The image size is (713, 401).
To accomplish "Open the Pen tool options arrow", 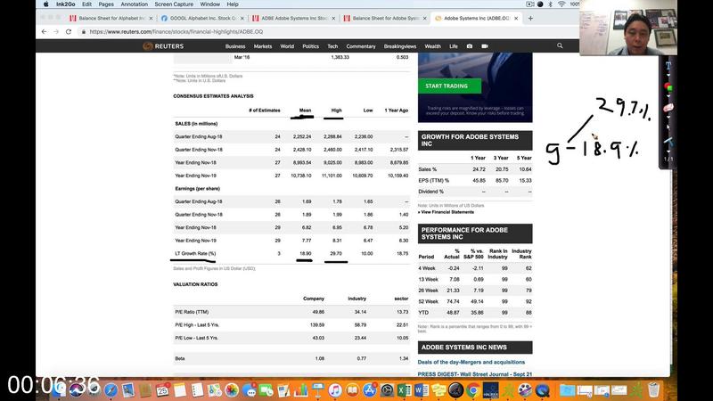I will [668, 151].
